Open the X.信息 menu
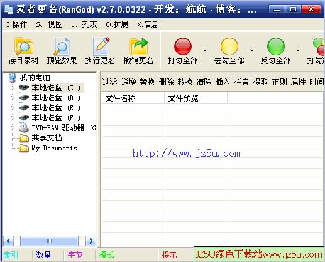Screen dimensions: 325x262 pos(148,24)
